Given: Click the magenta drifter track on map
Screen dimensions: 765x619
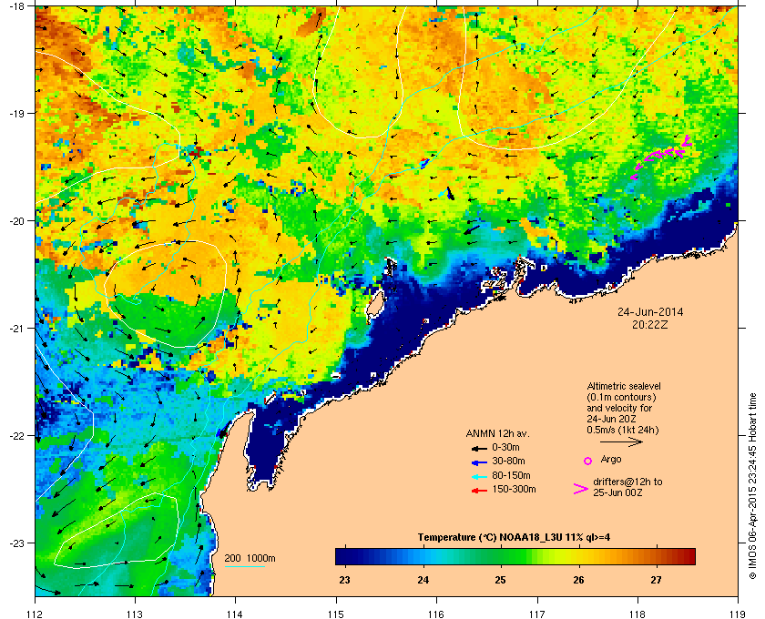Looking at the screenshot, I should point(662,156).
